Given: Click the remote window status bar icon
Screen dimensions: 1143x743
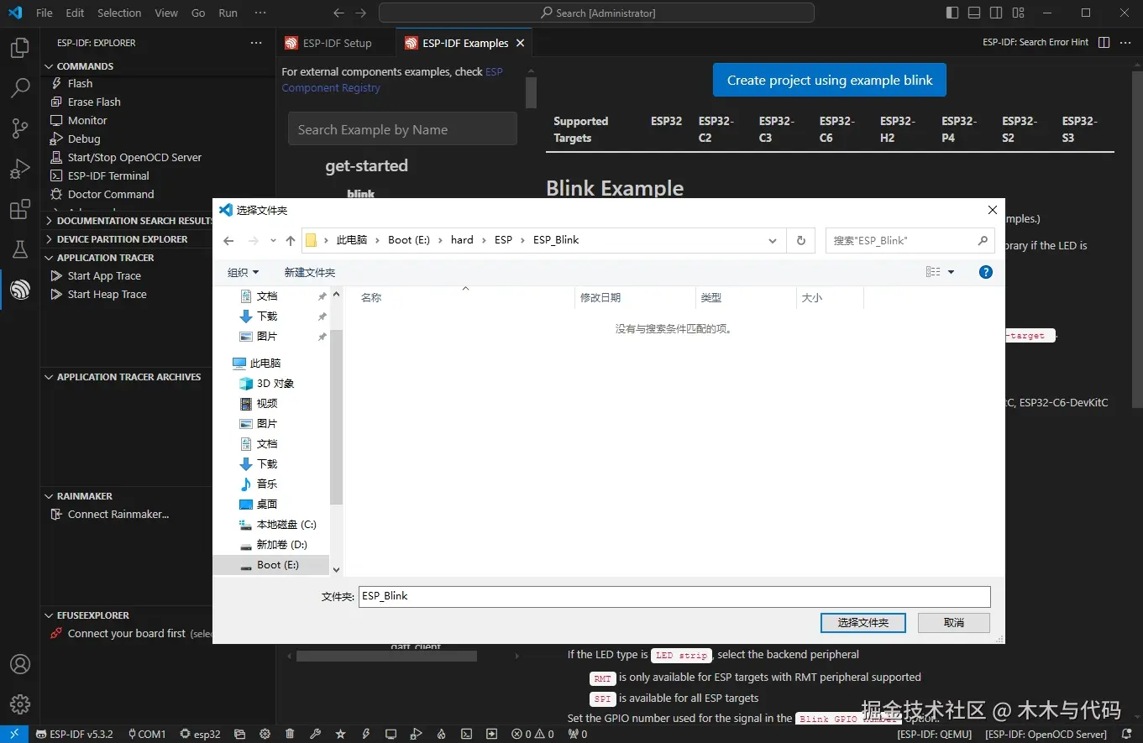Looking at the screenshot, I should [x=14, y=734].
